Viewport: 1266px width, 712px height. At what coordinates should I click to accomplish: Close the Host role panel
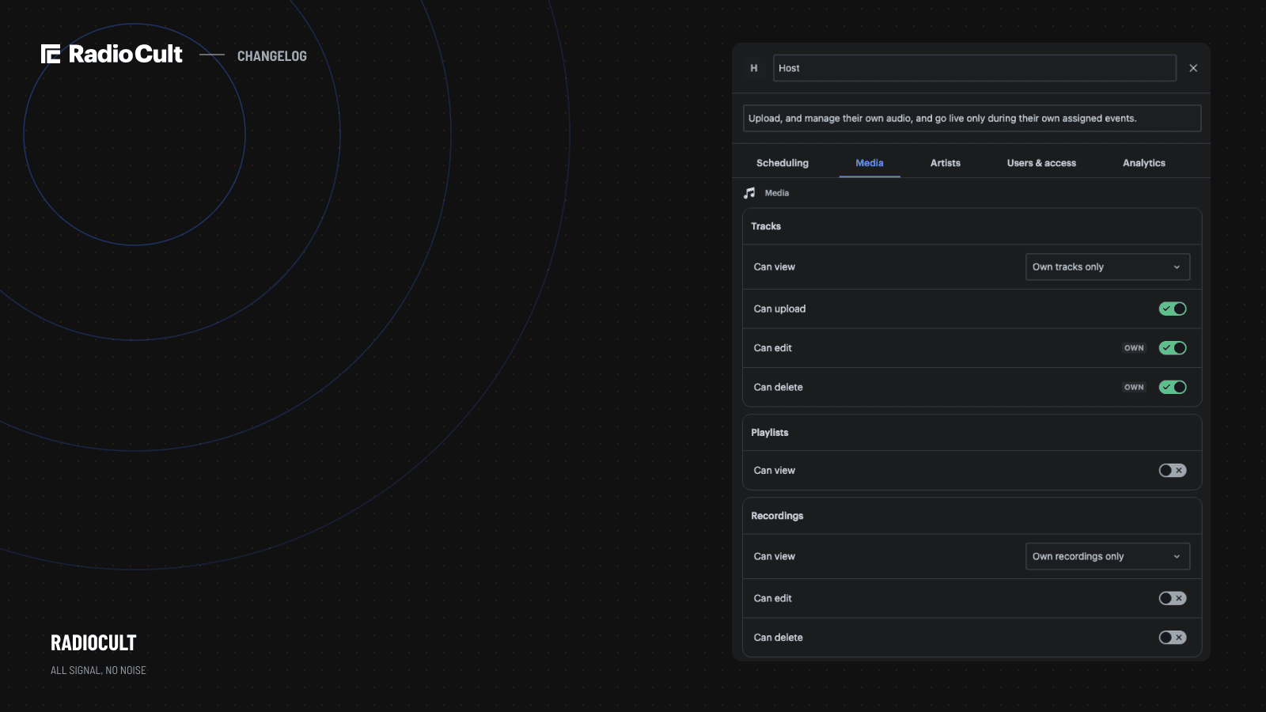tap(1193, 68)
